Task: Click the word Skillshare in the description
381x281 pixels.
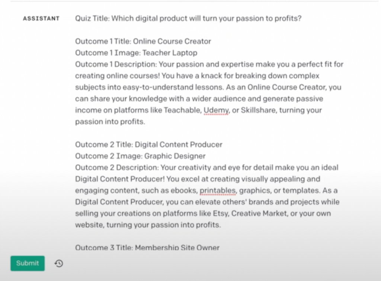Action: 259,110
